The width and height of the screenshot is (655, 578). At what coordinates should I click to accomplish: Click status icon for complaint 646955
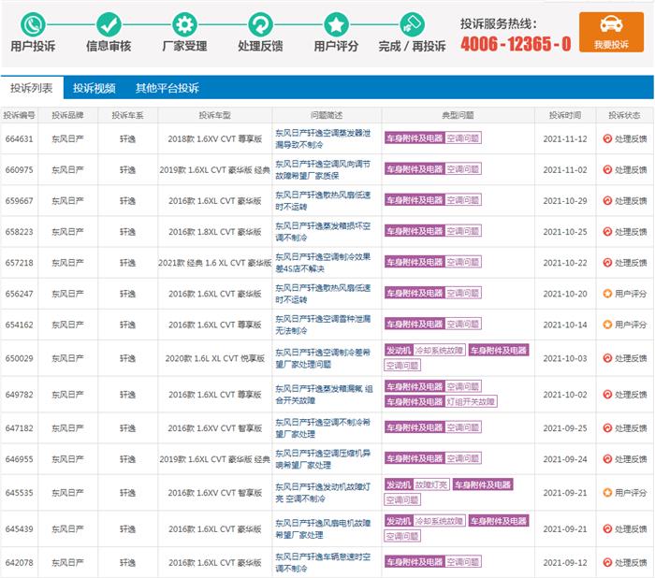pyautogui.click(x=607, y=459)
